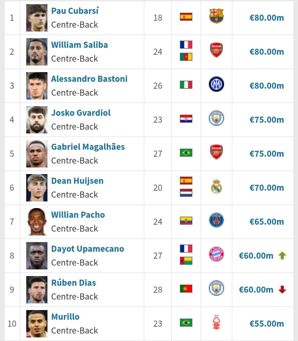This screenshot has width=298, height=341.
Task: Open Alessandro Bastoni's player name link
Action: coord(89,79)
